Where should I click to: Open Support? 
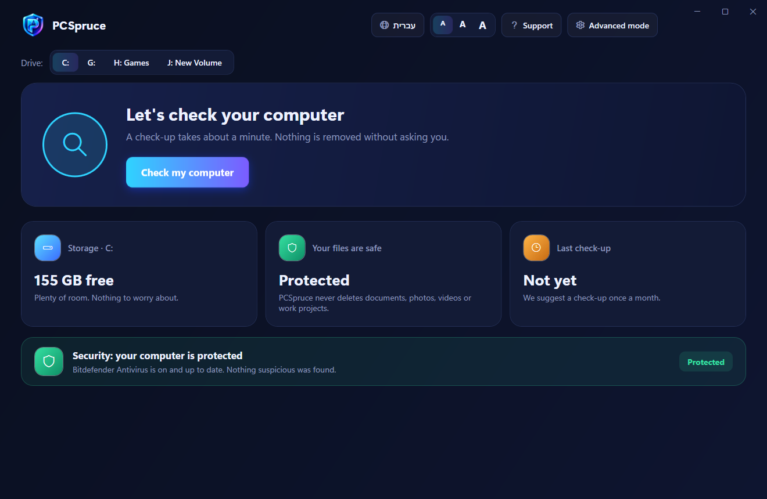coord(531,25)
